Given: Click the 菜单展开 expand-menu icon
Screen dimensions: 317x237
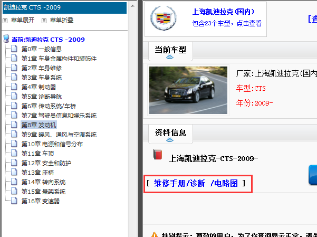Looking at the screenshot, I should click(x=5, y=21).
